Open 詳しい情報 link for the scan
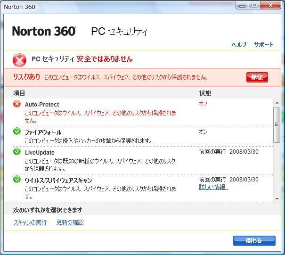This screenshot has height=255, width=285. click(213, 187)
